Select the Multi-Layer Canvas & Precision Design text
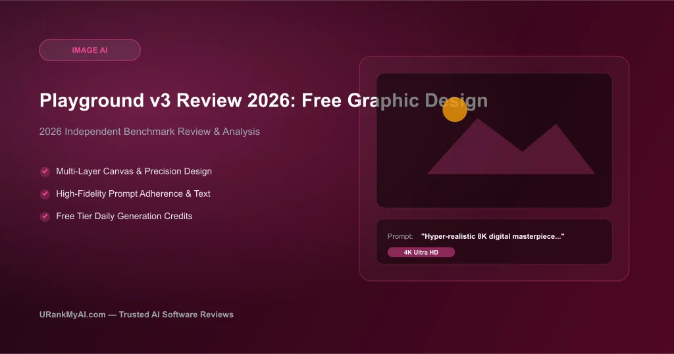This screenshot has width=674, height=354. click(x=134, y=171)
